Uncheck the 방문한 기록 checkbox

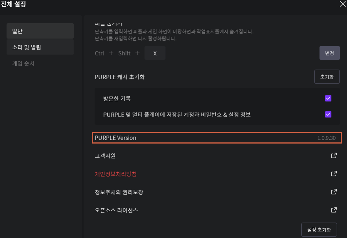[x=328, y=98]
